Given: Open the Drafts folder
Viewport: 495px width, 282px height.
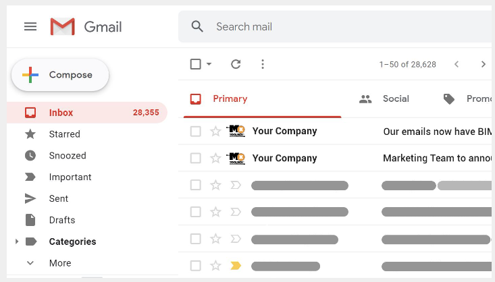Looking at the screenshot, I should (61, 220).
